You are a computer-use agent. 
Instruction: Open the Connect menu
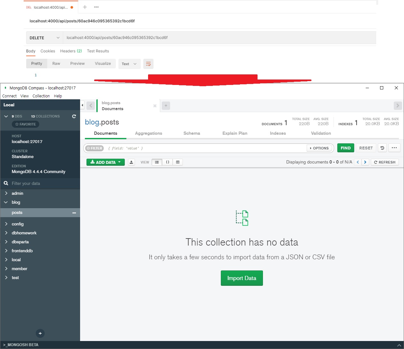tap(9, 96)
